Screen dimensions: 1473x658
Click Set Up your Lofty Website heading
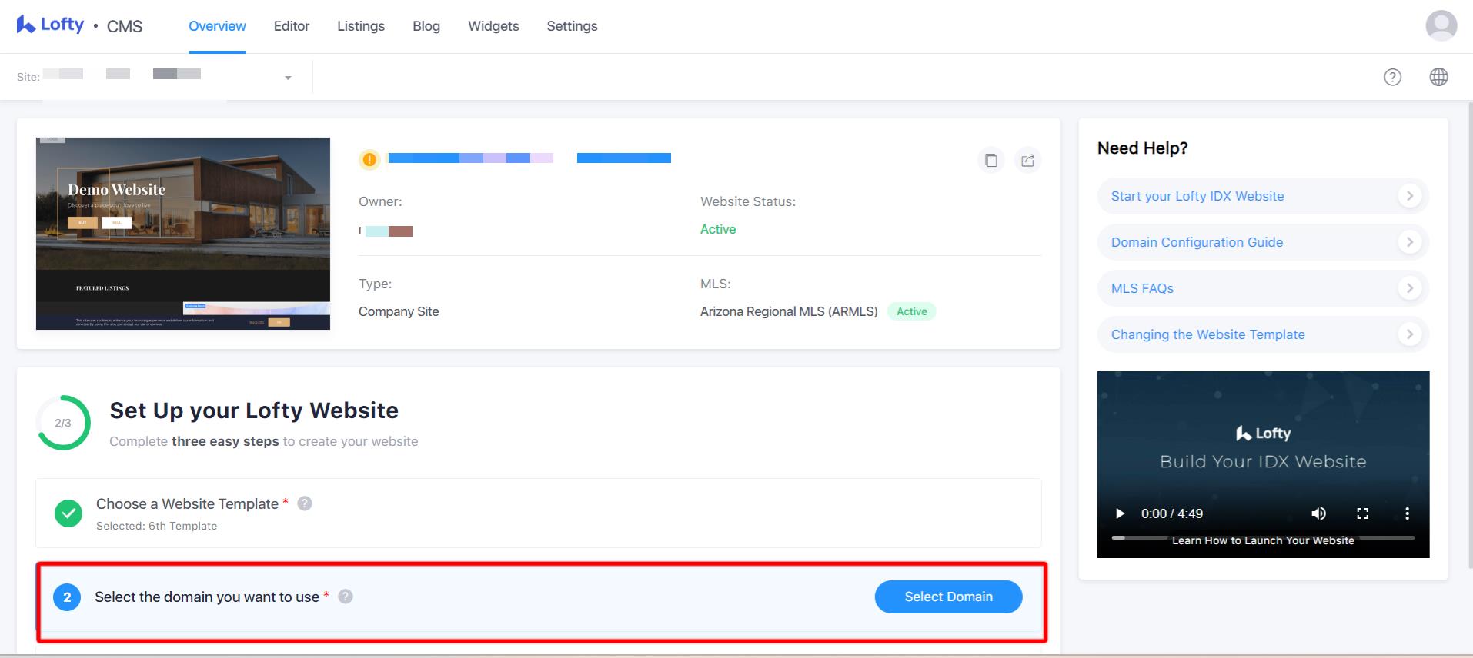[254, 410]
